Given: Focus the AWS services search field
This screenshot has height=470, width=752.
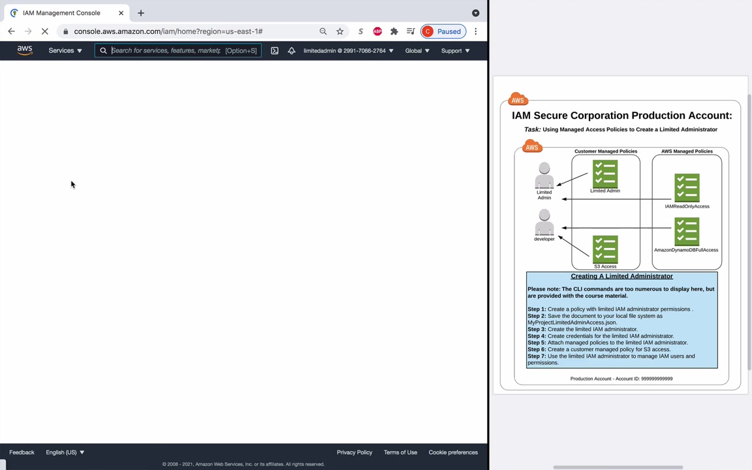Looking at the screenshot, I should tap(178, 50).
